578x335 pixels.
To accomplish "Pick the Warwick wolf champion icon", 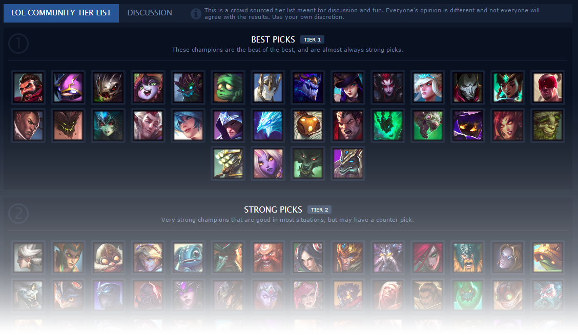I will click(x=308, y=163).
